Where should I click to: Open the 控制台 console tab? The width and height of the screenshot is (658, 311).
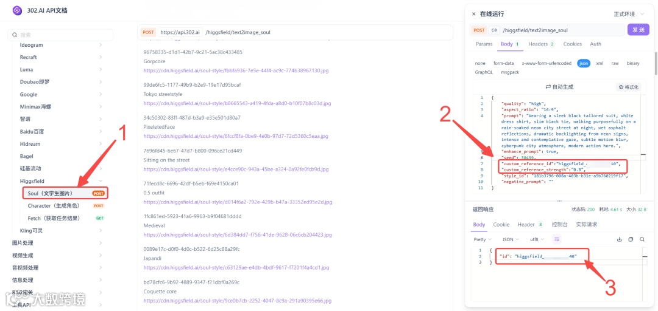tap(560, 224)
